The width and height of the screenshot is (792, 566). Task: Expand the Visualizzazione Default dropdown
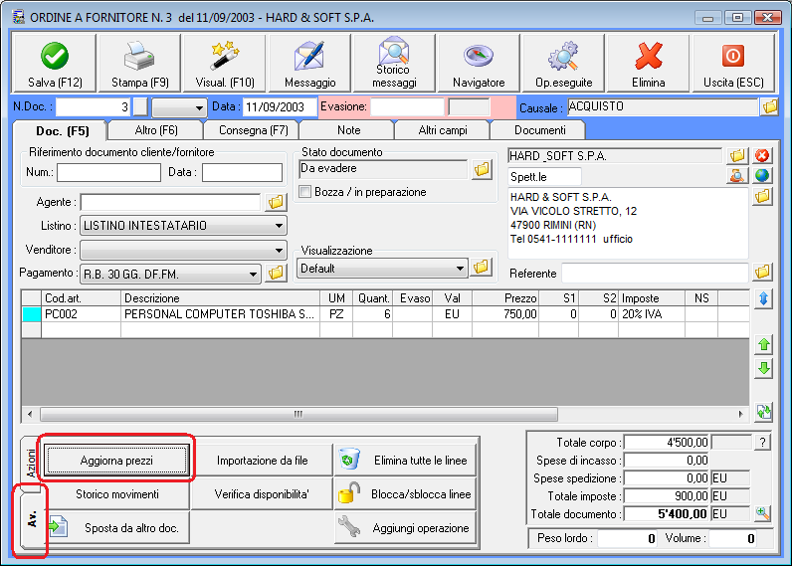460,269
